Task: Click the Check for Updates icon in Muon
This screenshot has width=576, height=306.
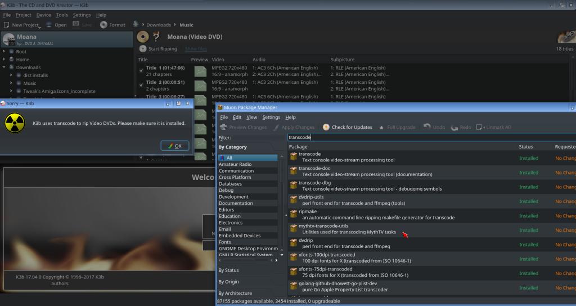Action: click(x=326, y=127)
